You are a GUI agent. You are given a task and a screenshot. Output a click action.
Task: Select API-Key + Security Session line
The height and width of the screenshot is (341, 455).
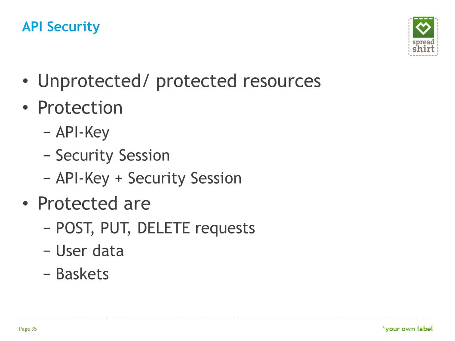coord(148,178)
